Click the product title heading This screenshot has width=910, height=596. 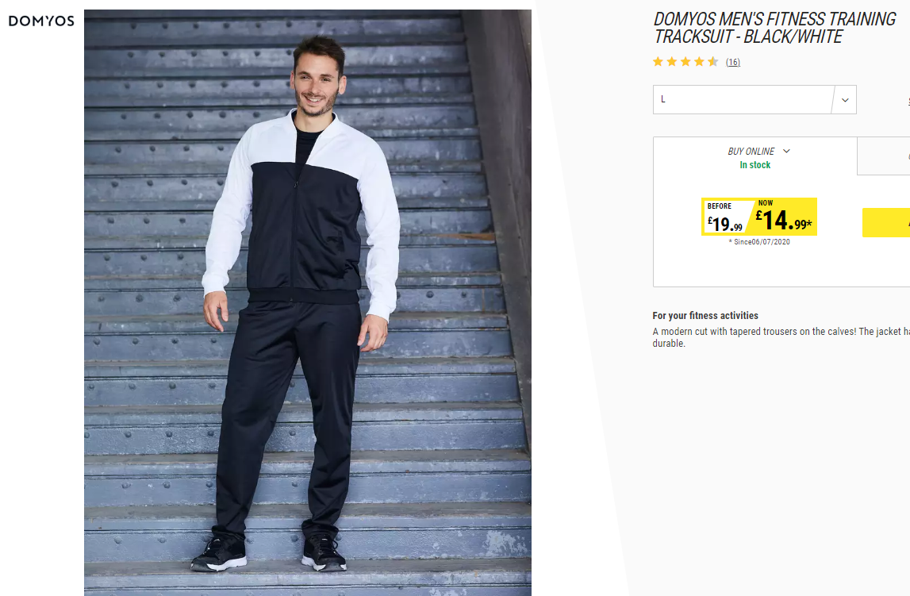click(775, 28)
